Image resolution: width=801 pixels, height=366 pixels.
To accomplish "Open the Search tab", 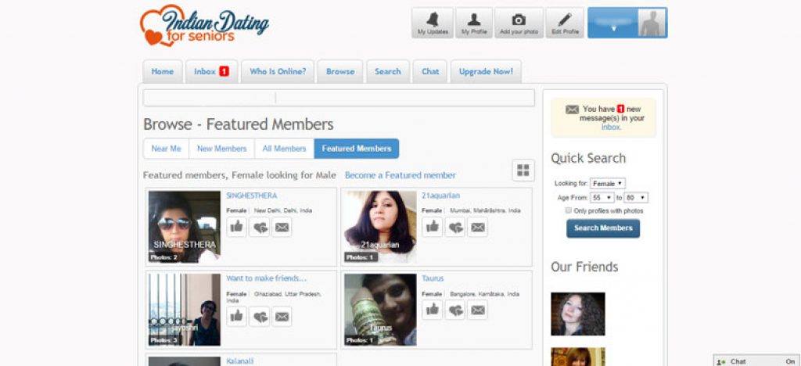I will (388, 71).
